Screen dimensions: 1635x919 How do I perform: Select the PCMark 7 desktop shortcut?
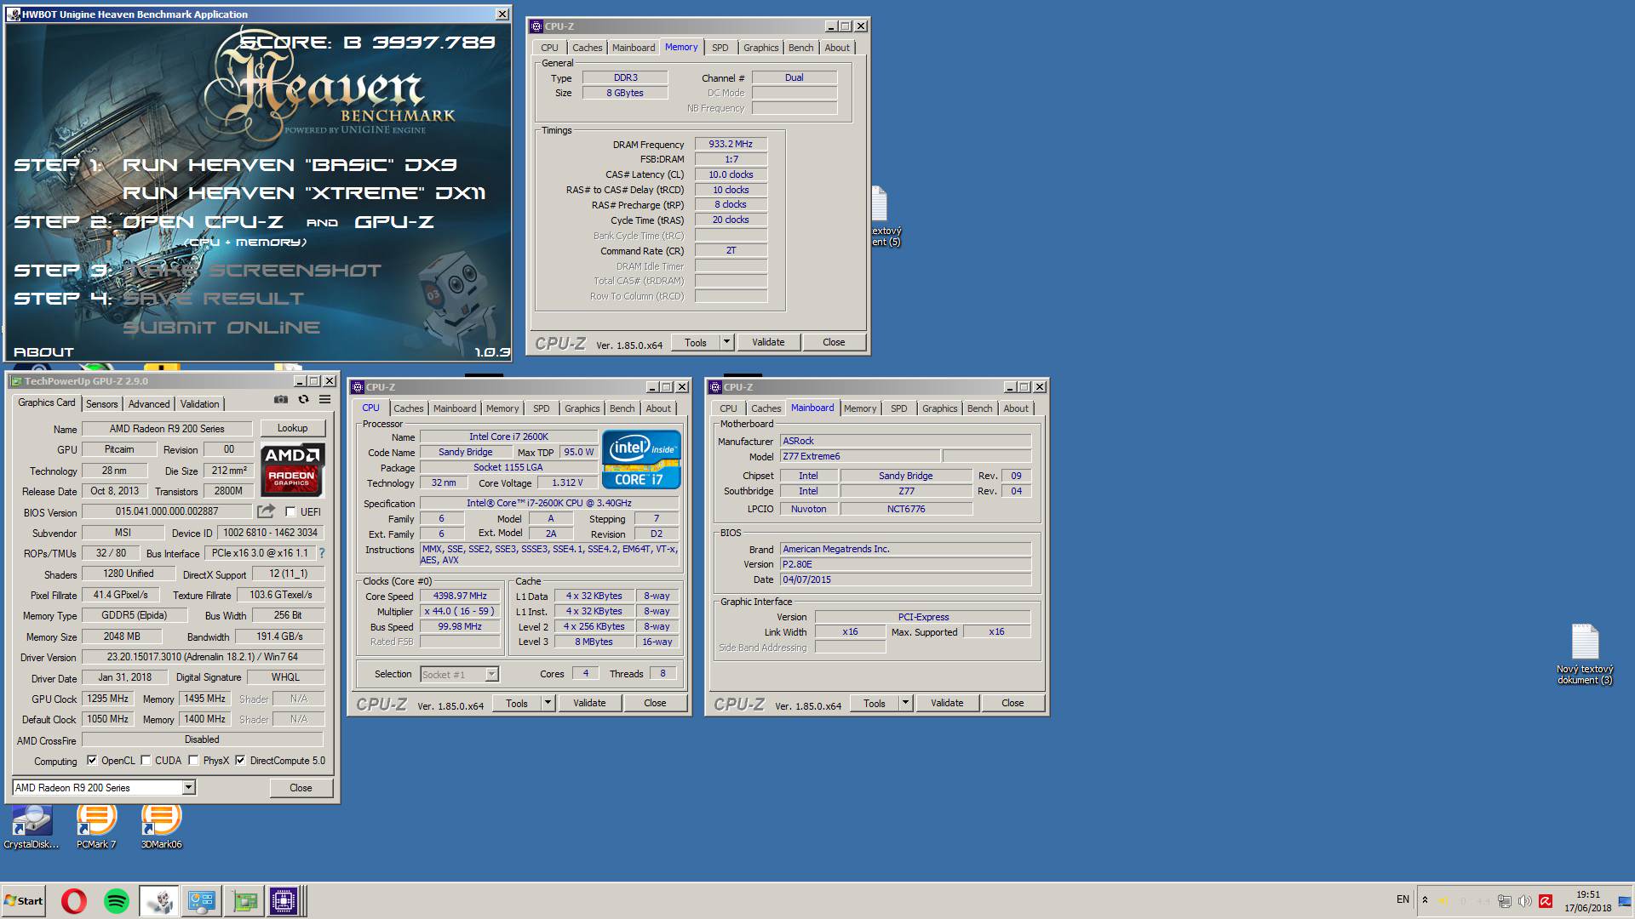(96, 826)
